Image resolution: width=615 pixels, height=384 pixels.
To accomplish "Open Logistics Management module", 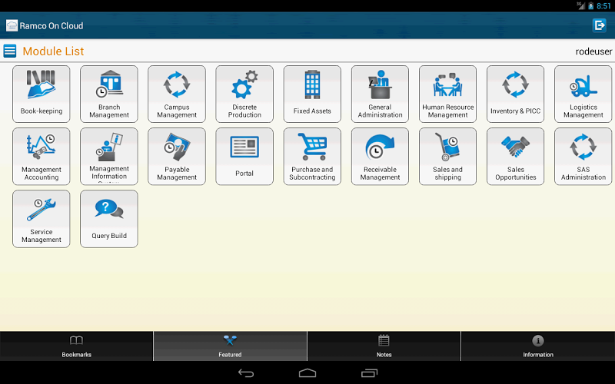I will click(x=583, y=94).
